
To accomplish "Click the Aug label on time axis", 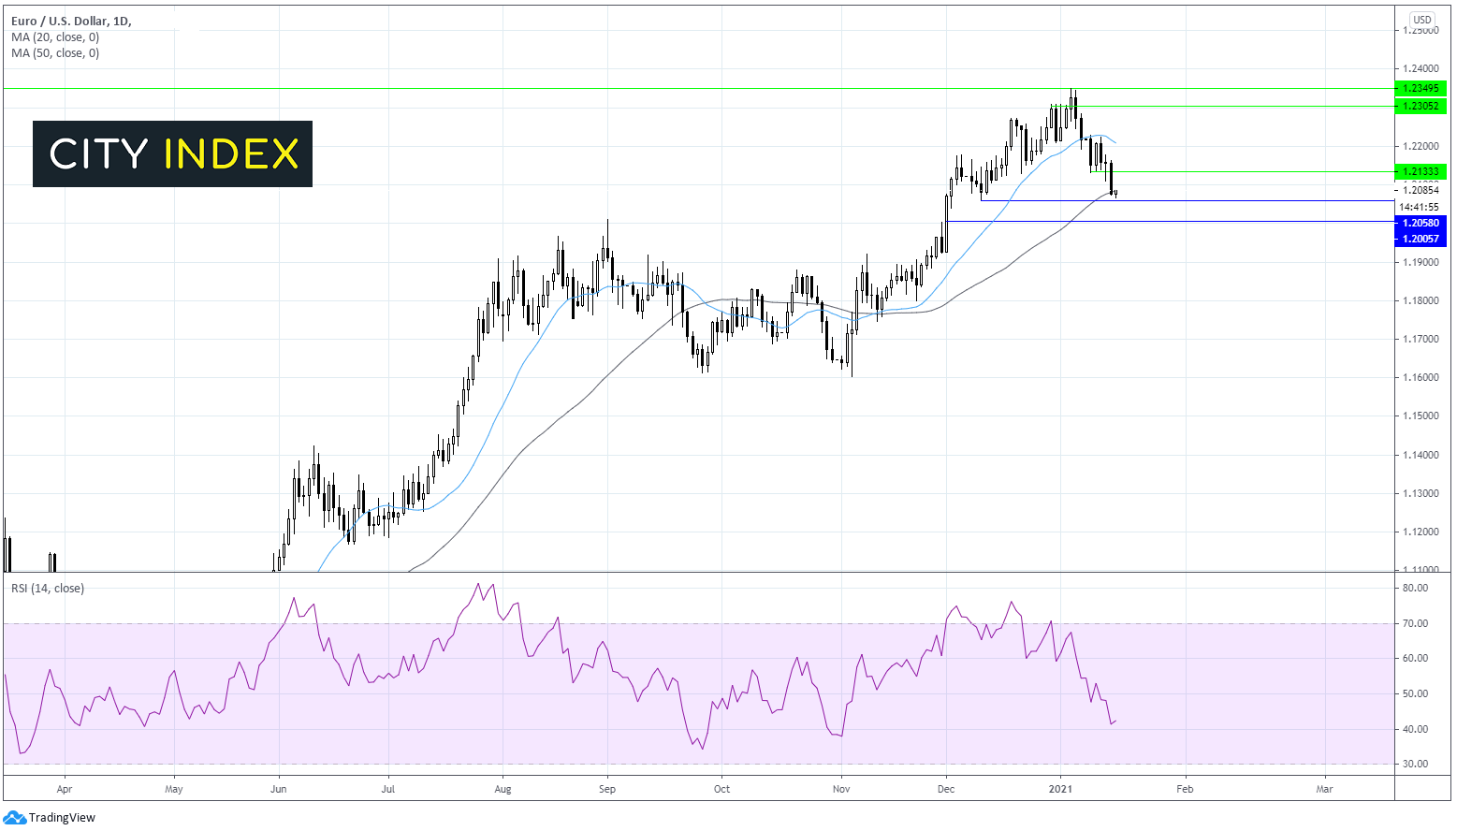I will click(x=503, y=789).
